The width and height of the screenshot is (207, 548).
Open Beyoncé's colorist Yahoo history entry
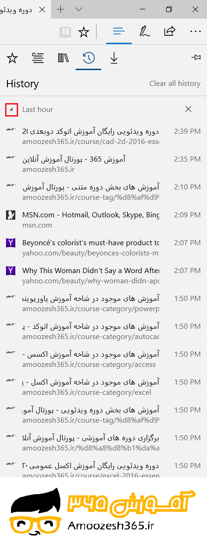pos(103,248)
